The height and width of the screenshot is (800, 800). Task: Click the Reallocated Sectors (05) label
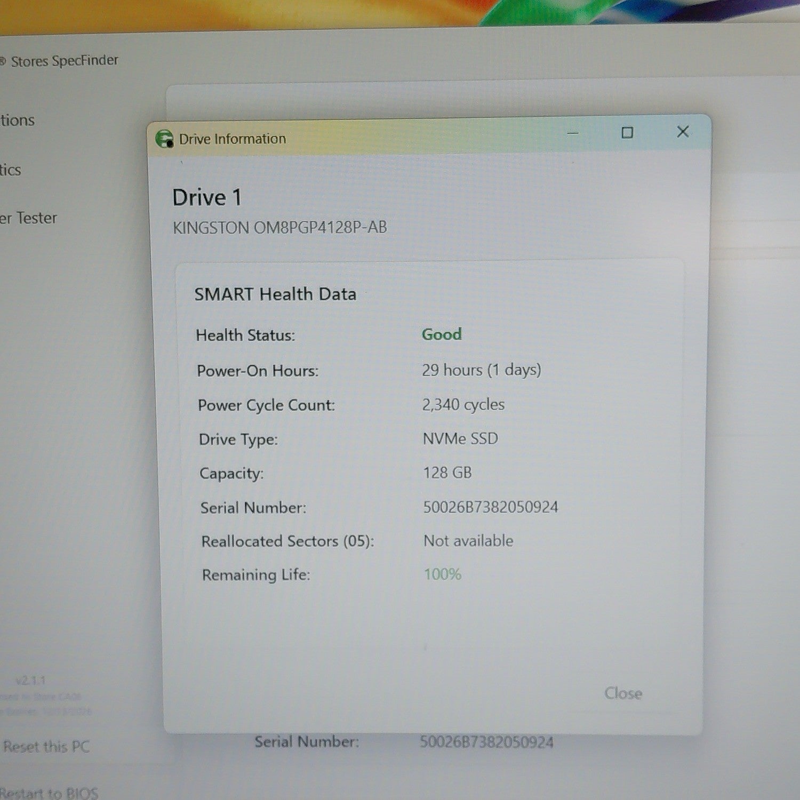[x=287, y=541]
